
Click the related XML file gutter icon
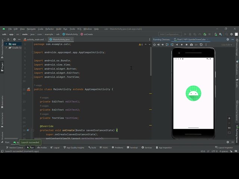(x=28, y=89)
